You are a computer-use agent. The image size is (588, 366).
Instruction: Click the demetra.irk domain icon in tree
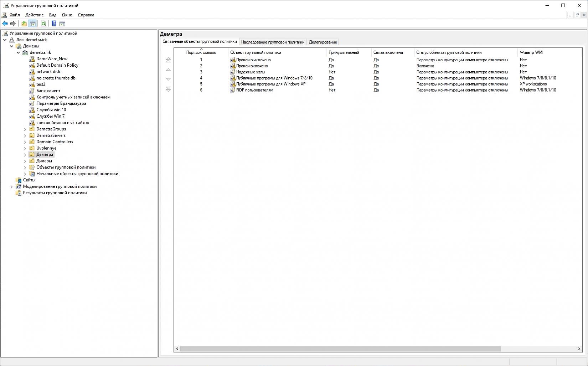pos(25,52)
